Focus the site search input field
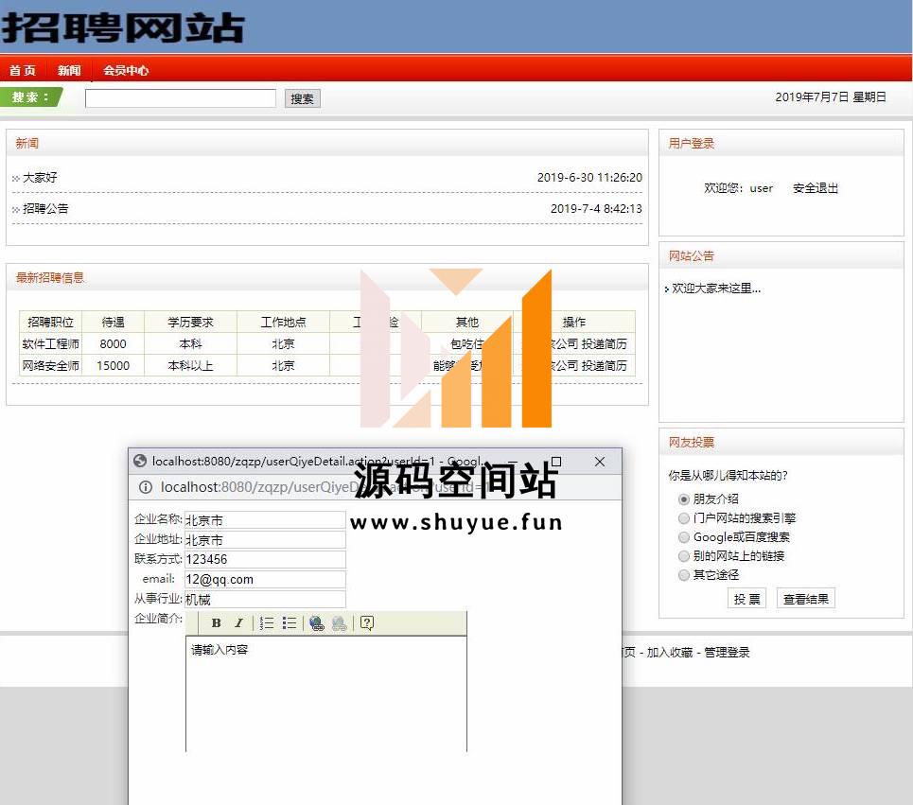 click(x=181, y=97)
